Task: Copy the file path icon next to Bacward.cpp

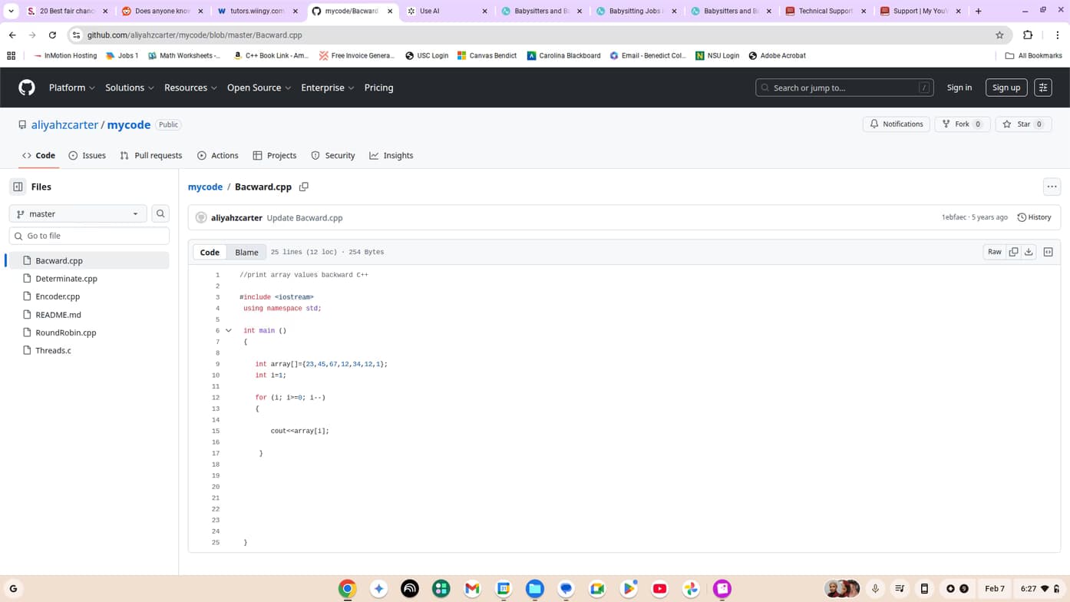Action: (304, 187)
